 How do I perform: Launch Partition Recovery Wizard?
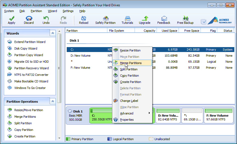31,68
